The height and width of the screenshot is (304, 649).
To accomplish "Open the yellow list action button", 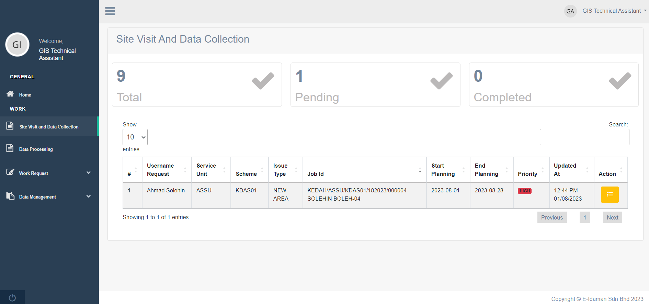I will (610, 194).
